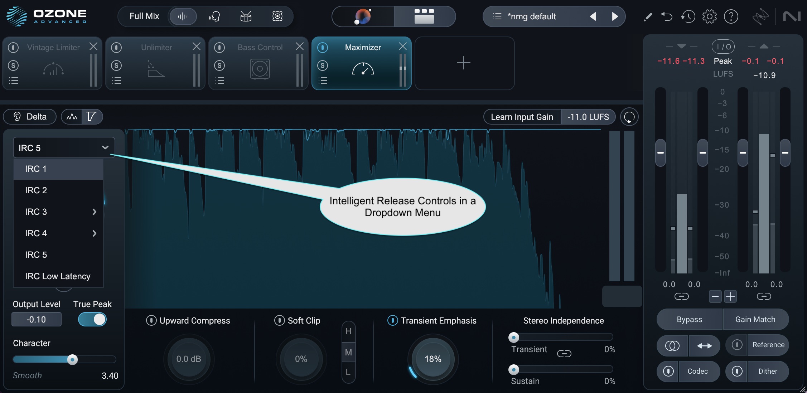
Task: Select the vocal focus head icon
Action: point(214,16)
